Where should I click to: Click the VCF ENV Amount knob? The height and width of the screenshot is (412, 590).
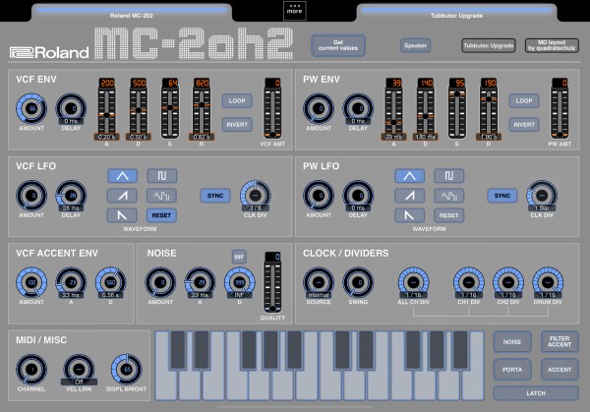[x=31, y=109]
